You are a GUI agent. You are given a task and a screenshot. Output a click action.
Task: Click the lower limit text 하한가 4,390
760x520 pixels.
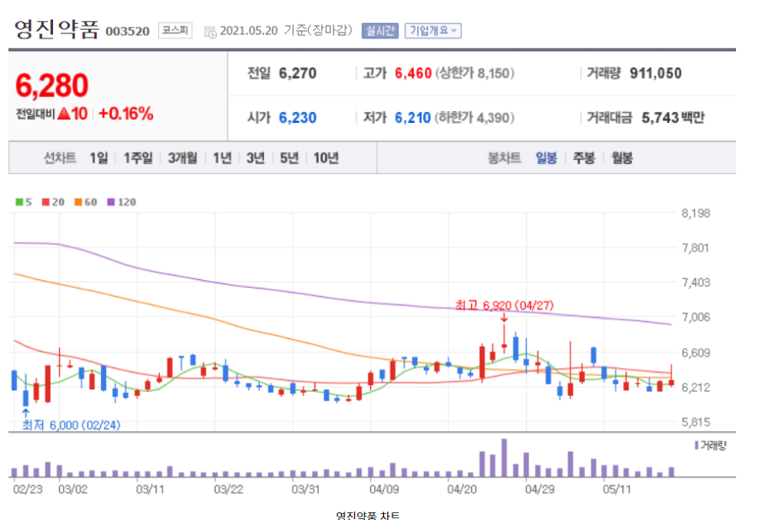tap(475, 118)
